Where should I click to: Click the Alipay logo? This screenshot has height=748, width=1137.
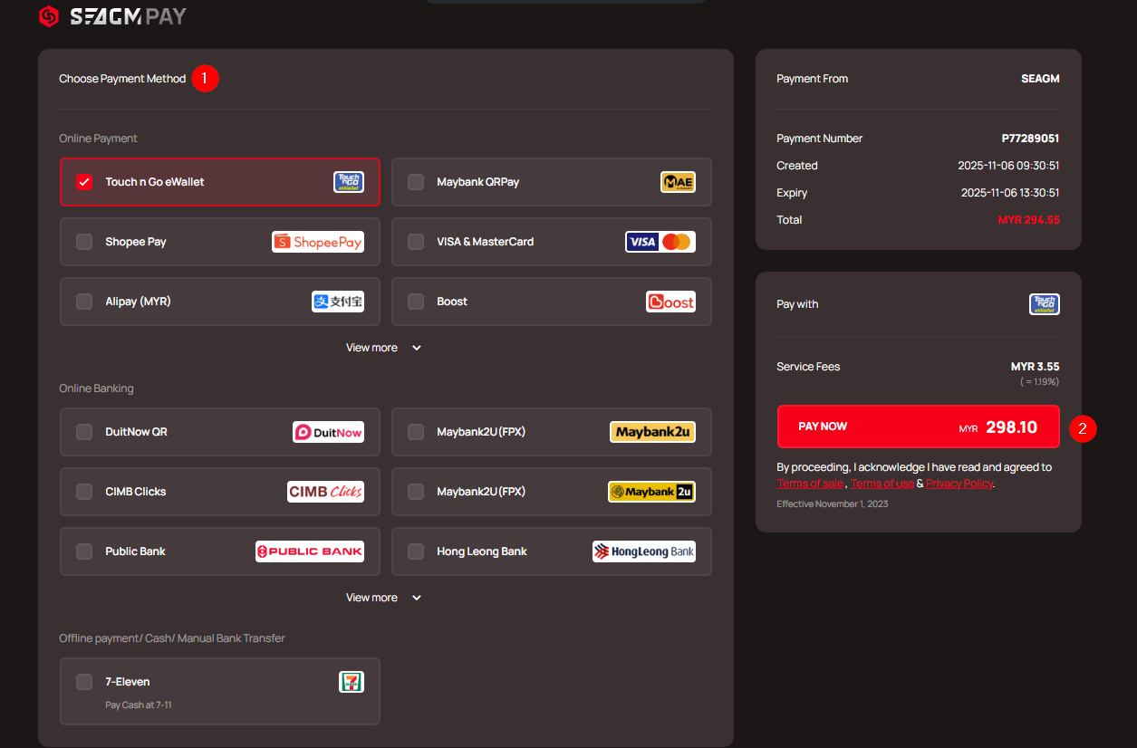pos(338,302)
